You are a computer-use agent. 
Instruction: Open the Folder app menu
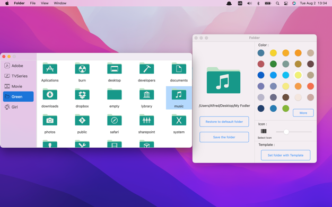19,3
